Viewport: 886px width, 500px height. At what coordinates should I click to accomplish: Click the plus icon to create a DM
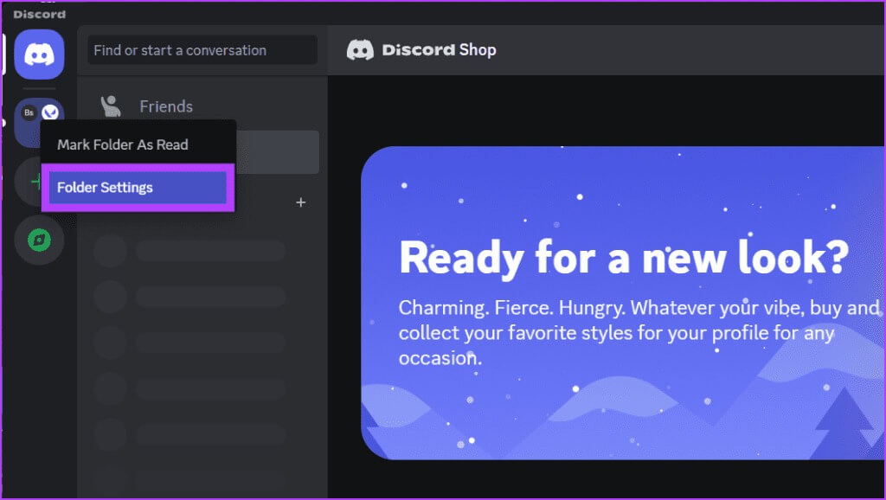click(301, 202)
